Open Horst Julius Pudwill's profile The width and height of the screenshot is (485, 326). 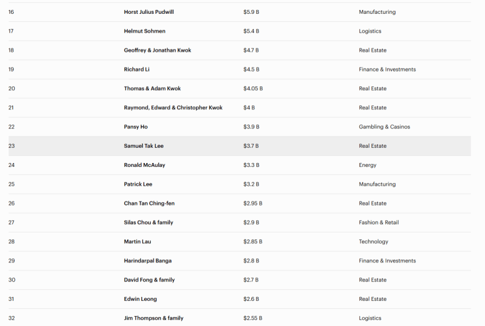pyautogui.click(x=149, y=12)
